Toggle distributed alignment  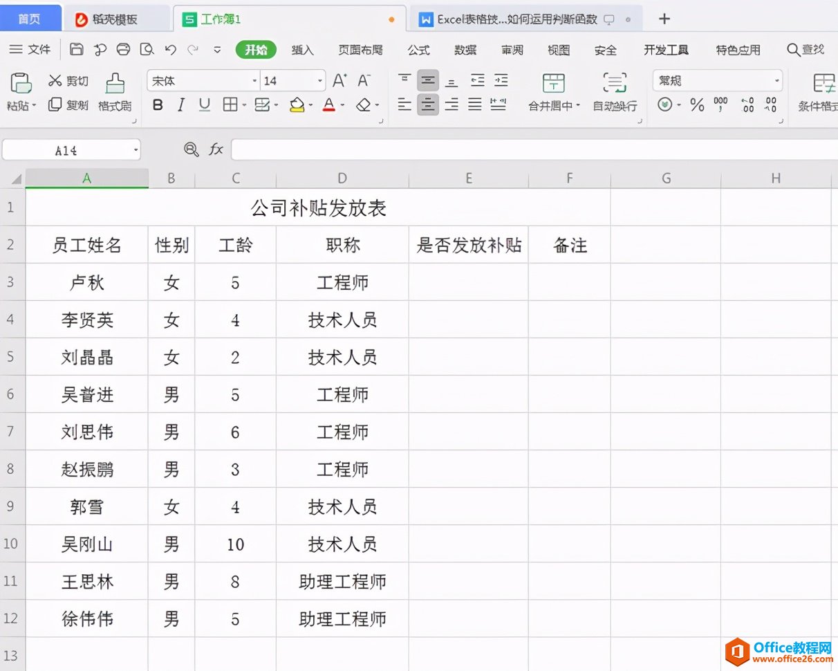[499, 105]
